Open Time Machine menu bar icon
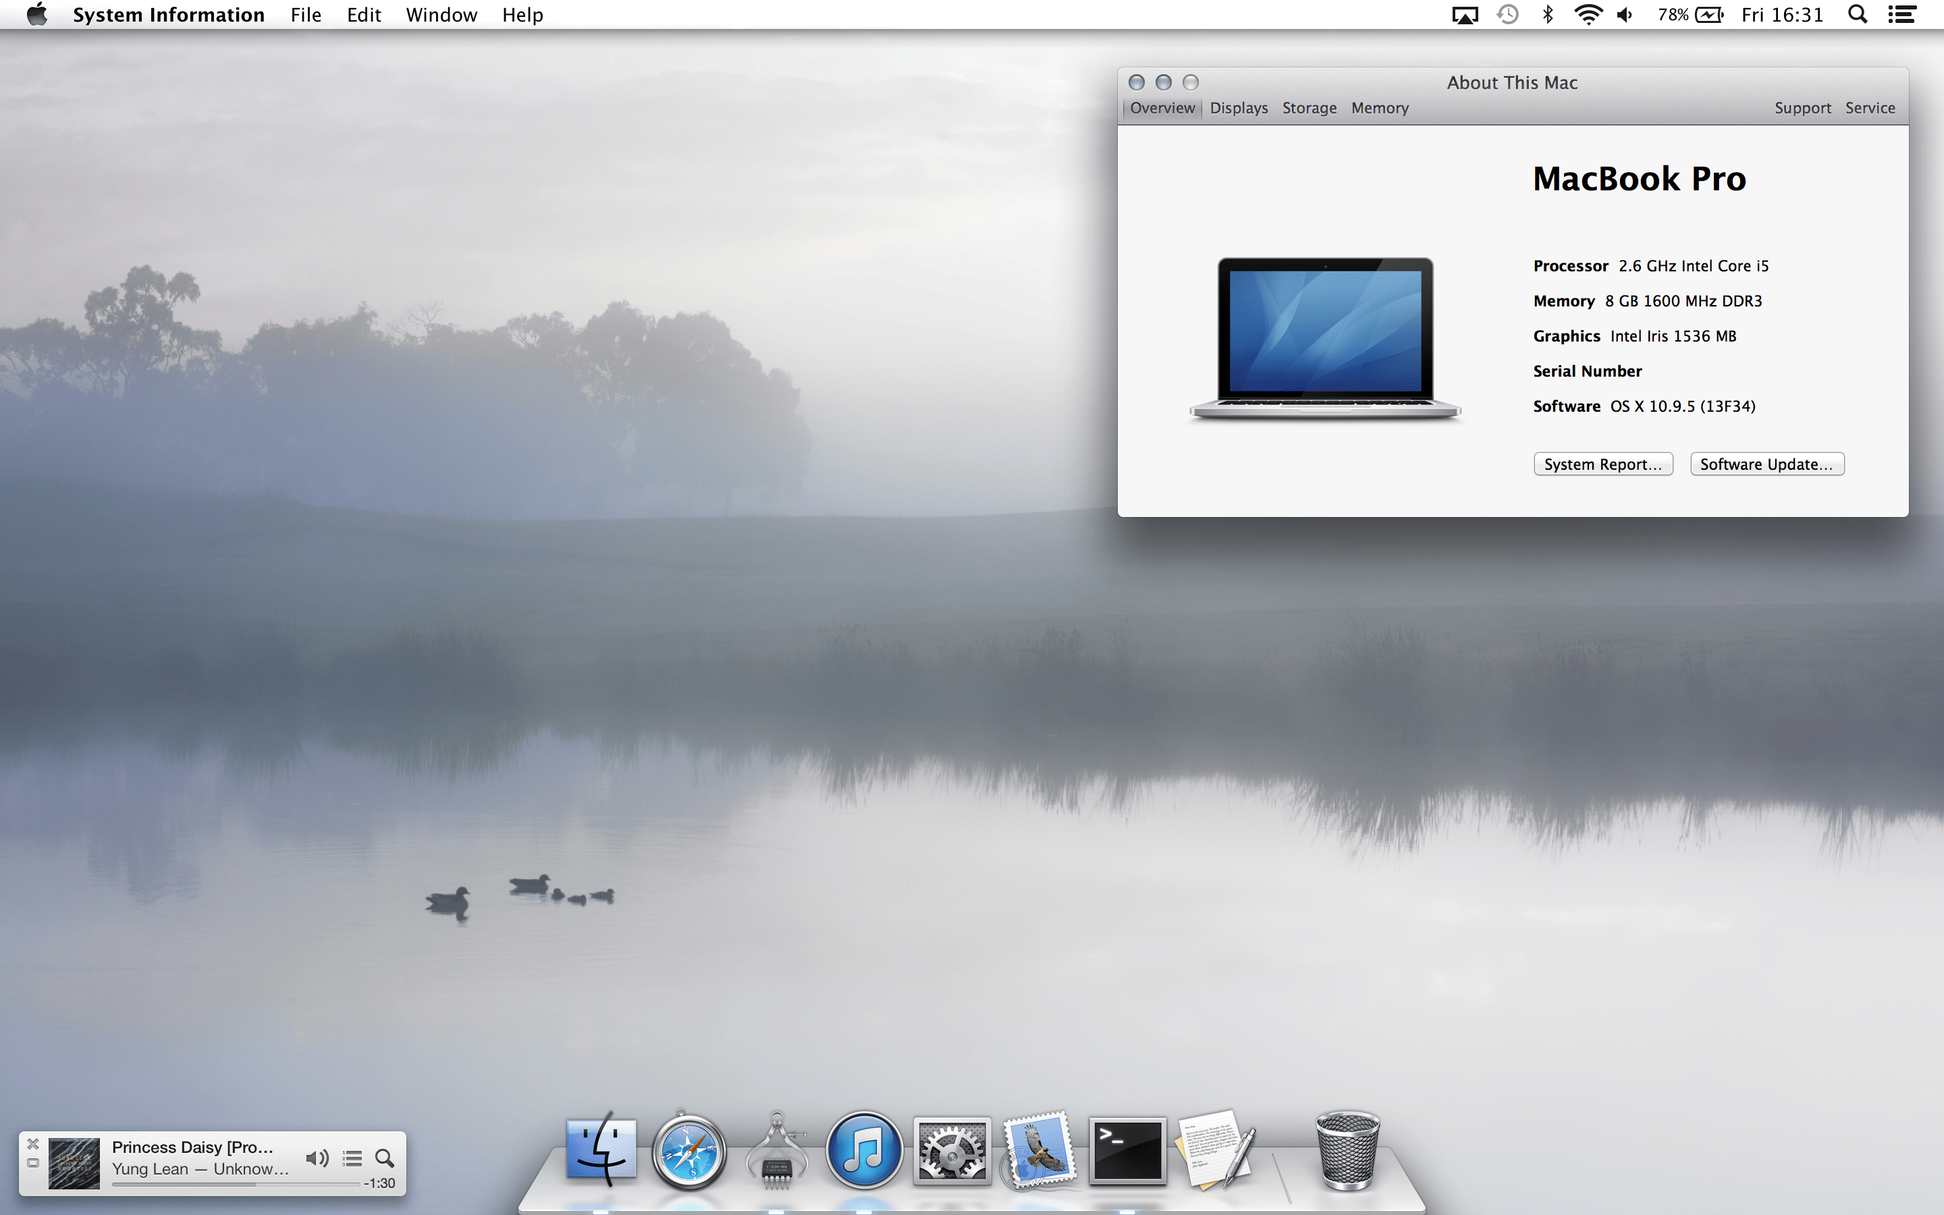The width and height of the screenshot is (1944, 1215). (x=1508, y=16)
